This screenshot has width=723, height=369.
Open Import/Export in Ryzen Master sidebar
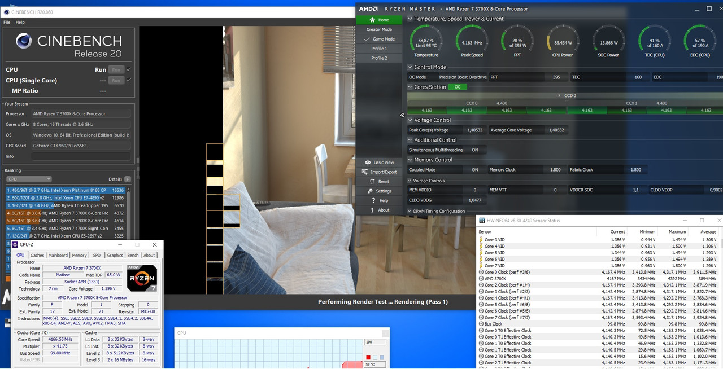[379, 172]
